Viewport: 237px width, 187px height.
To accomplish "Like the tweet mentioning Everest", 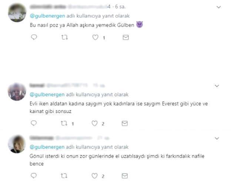I will pos(95,124).
